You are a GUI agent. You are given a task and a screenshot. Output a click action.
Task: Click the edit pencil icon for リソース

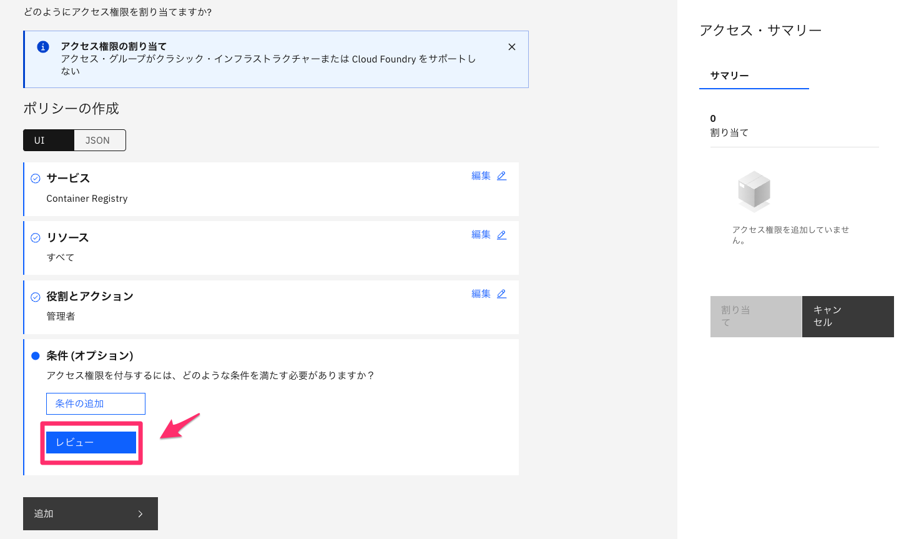(x=503, y=234)
